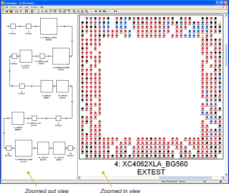Click the Zoom out magnifier icon

click(78, 11)
